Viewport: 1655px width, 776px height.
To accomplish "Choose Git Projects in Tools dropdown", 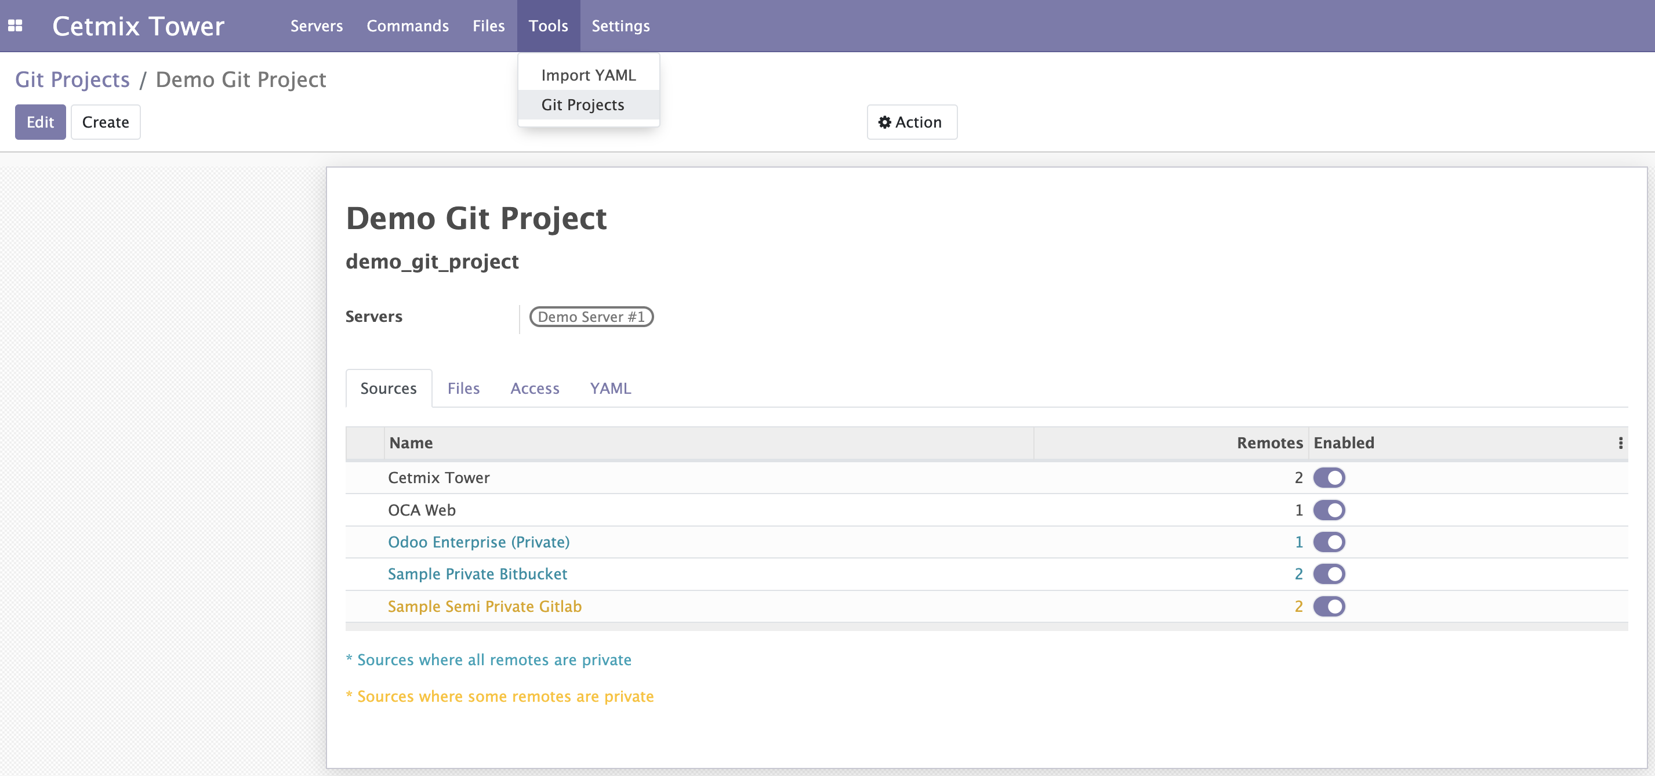I will pyautogui.click(x=582, y=105).
